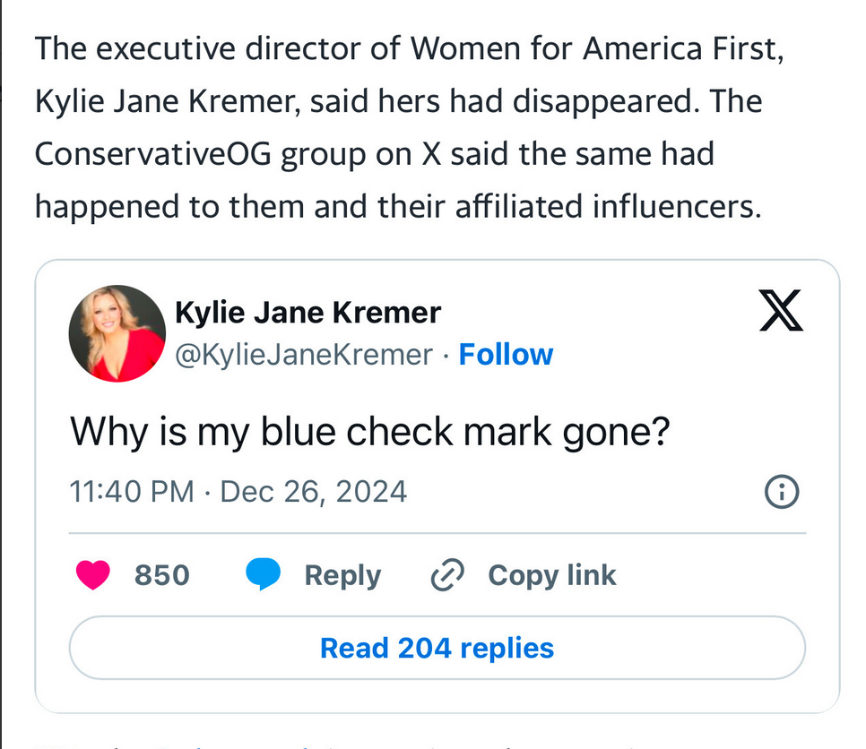Click the Copy link text

point(551,576)
